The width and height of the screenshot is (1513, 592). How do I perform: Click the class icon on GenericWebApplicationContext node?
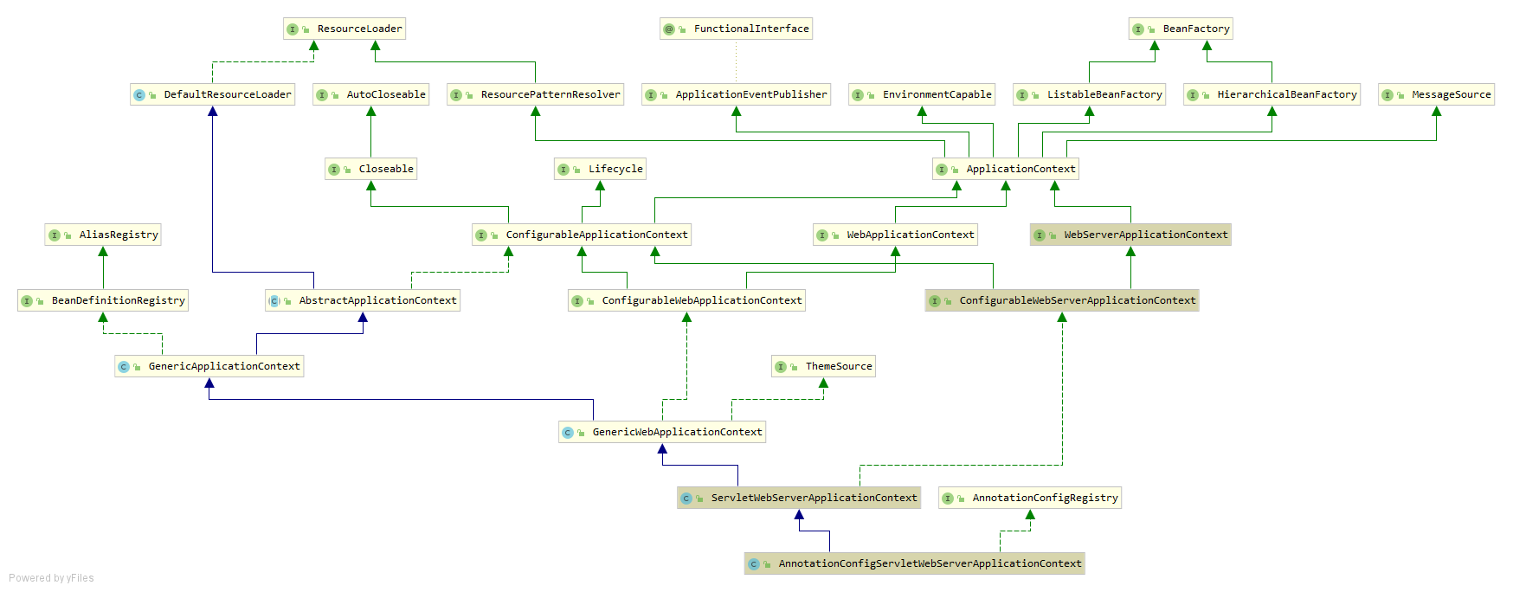click(x=568, y=433)
